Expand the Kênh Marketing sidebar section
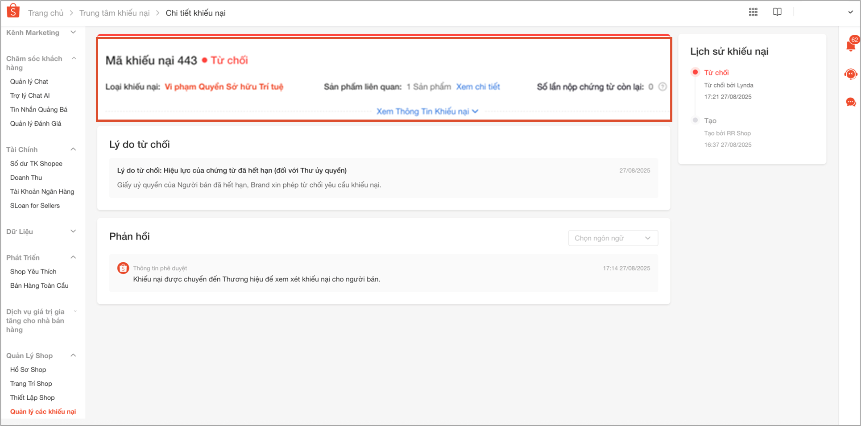Screen dimensions: 861x426 click(x=74, y=33)
